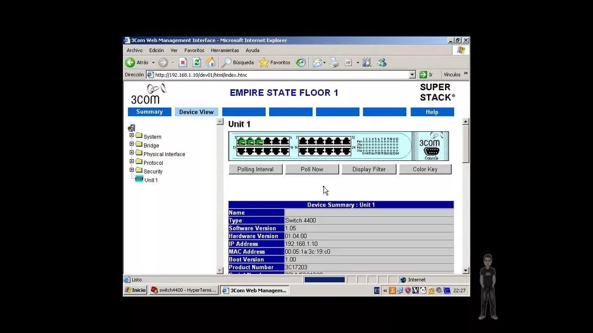Switch to the Device View tab
Viewport: 593px width, 333px height.
[x=196, y=112]
